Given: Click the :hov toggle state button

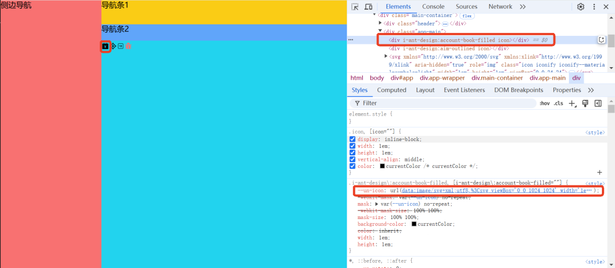Looking at the screenshot, I should [544, 104].
